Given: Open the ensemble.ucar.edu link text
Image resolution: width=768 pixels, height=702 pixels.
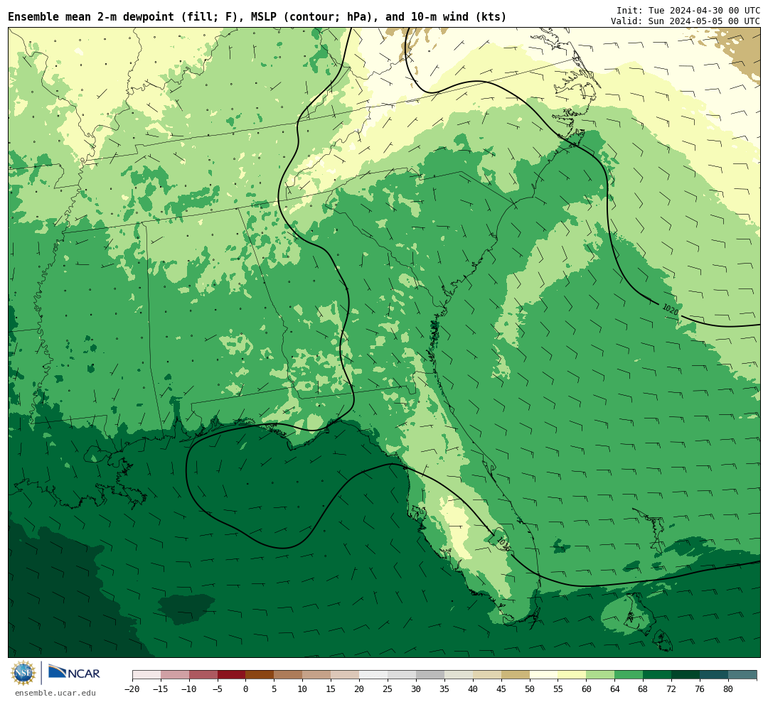Looking at the screenshot, I should pos(55,693).
